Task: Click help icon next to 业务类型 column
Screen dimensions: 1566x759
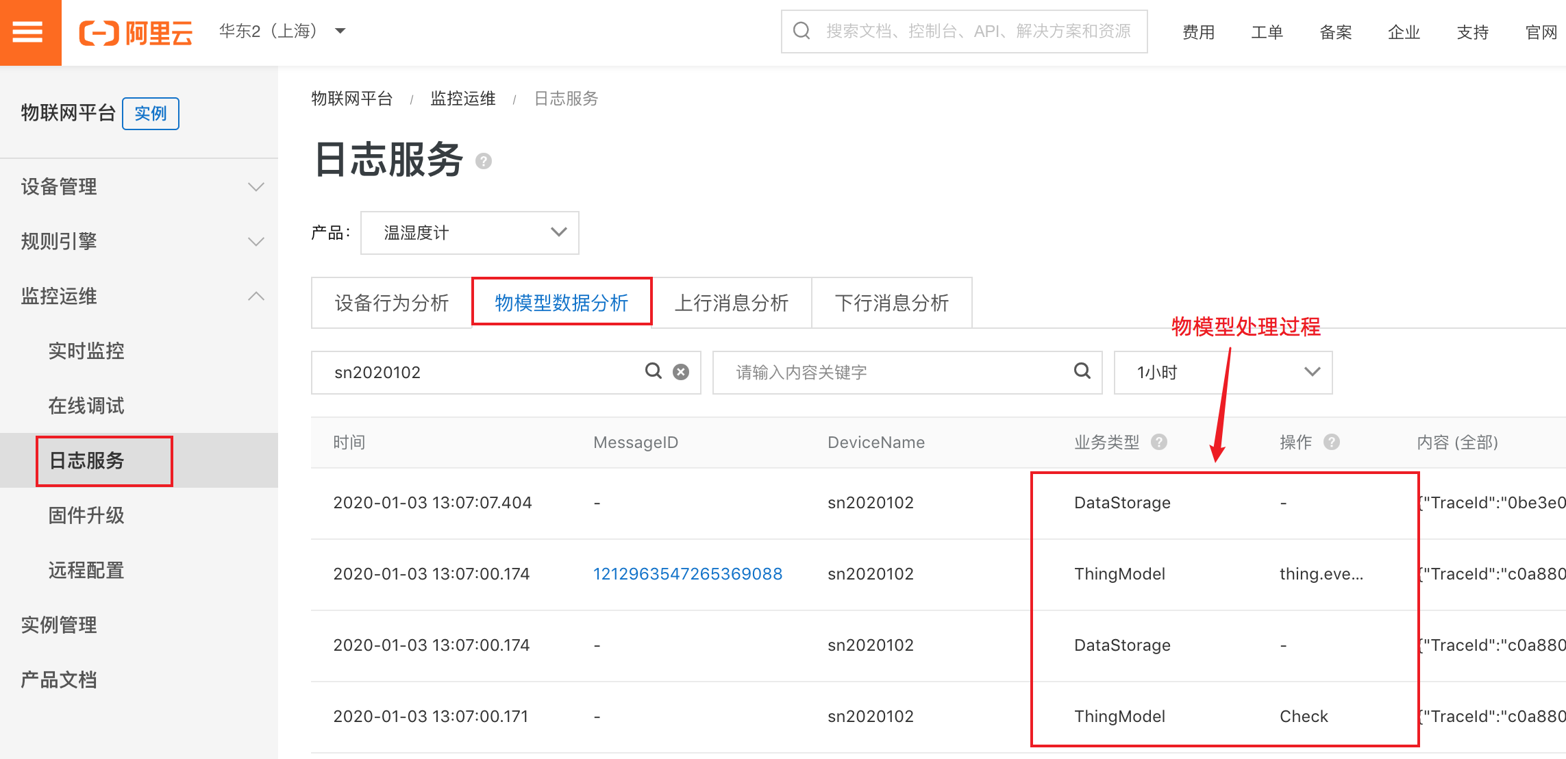Action: pos(1159,442)
